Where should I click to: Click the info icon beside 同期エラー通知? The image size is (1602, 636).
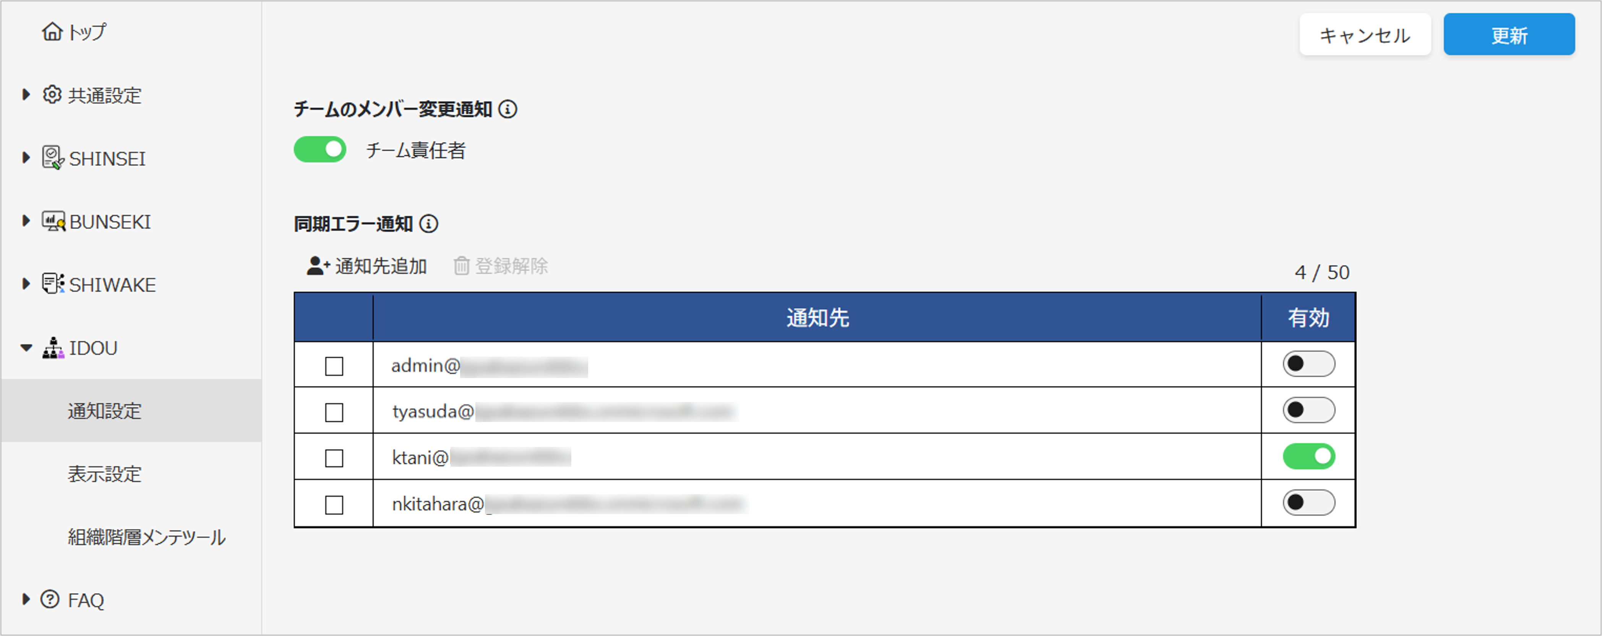428,224
